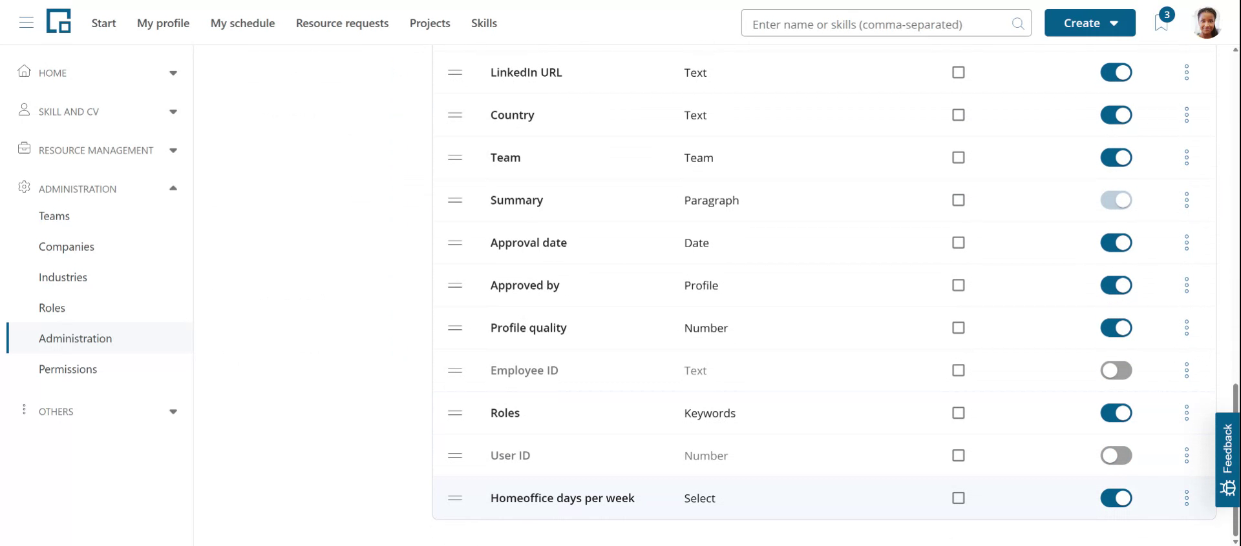Navigate to Resource requests

coord(342,23)
